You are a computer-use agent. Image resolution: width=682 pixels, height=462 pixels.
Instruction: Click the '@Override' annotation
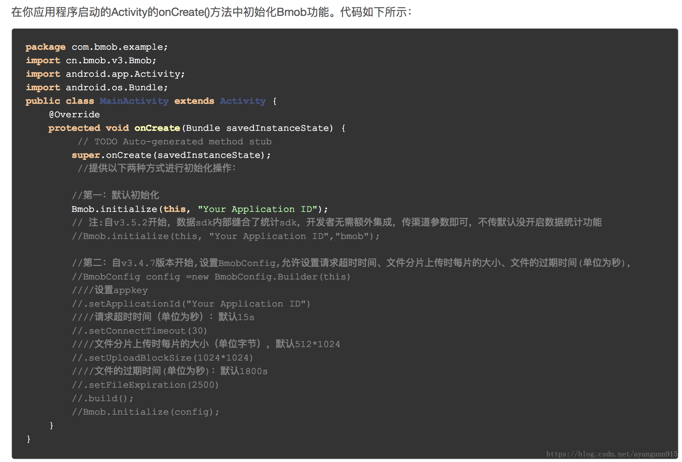pos(74,115)
